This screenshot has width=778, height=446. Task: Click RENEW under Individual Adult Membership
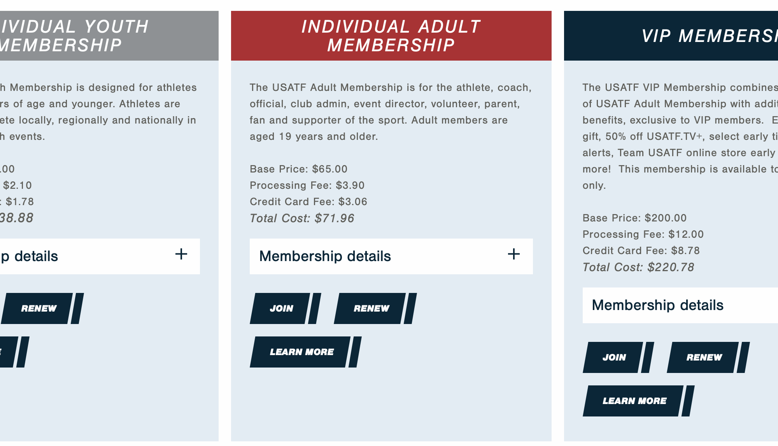(x=371, y=308)
